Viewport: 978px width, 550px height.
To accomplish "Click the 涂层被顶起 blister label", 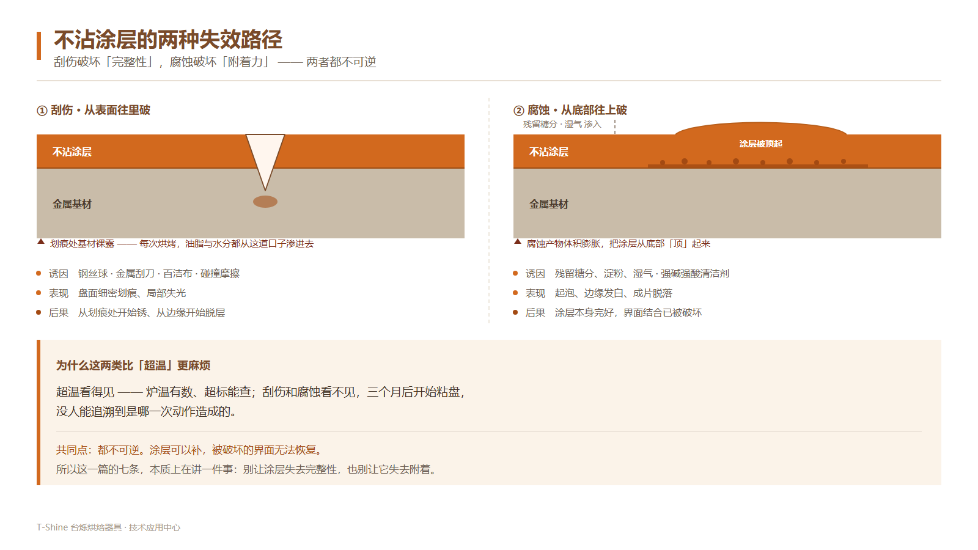I will click(761, 144).
